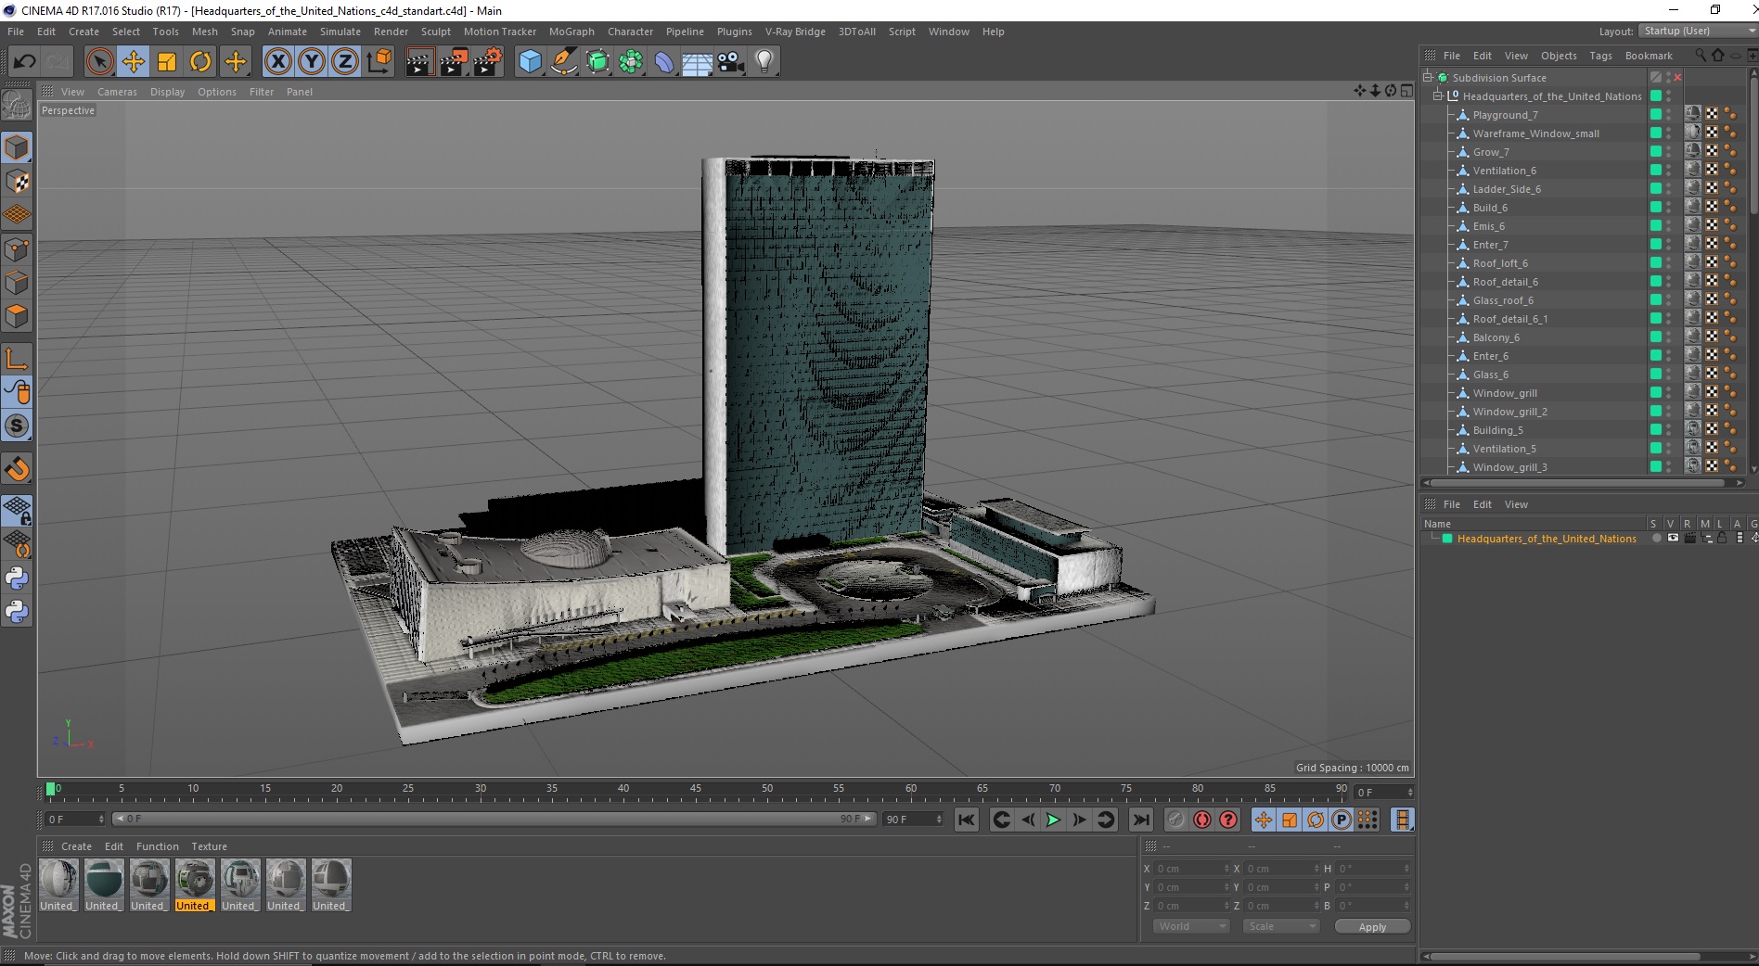Open the Scale mode dropdown
Viewport: 1759px width, 966px height.
[x=1280, y=926]
